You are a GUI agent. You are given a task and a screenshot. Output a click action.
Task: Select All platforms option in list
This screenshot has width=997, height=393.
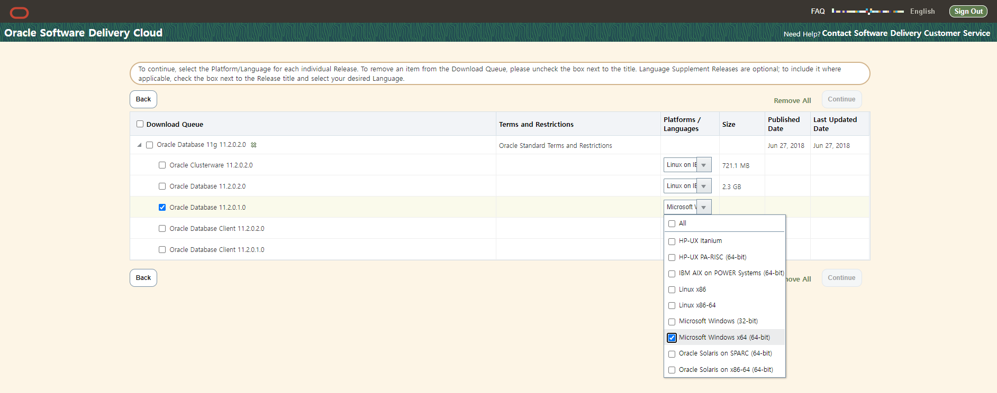coord(672,224)
